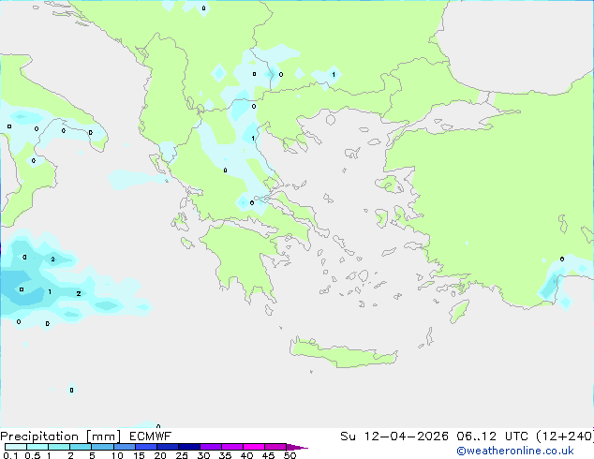Click the 2 mm legend color swatch

pyautogui.click(x=81, y=447)
